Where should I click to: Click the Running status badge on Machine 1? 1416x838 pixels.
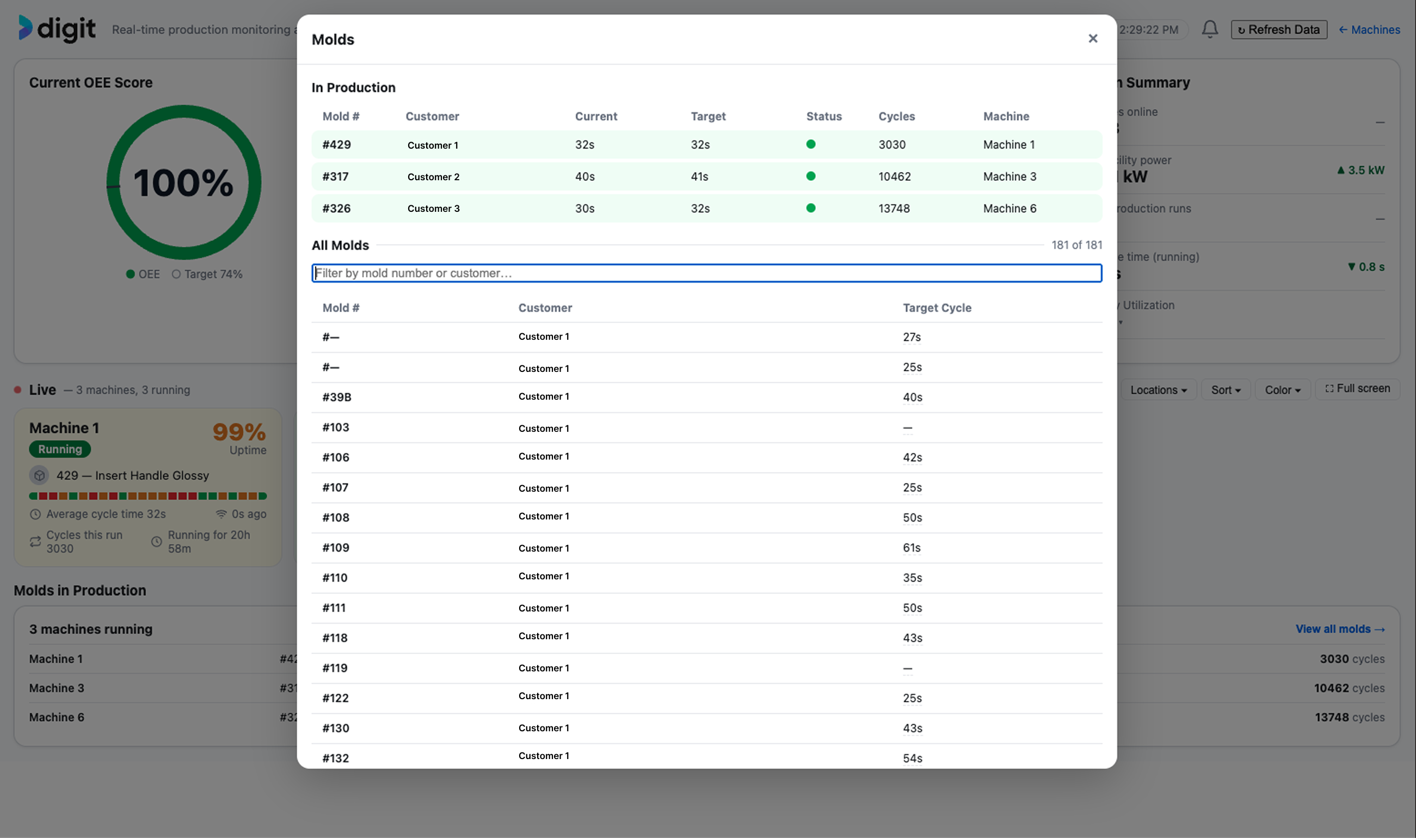(60, 449)
